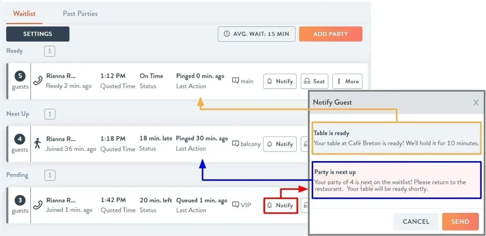Notify the 5-guest party quoted 1:12 PM

tap(280, 81)
